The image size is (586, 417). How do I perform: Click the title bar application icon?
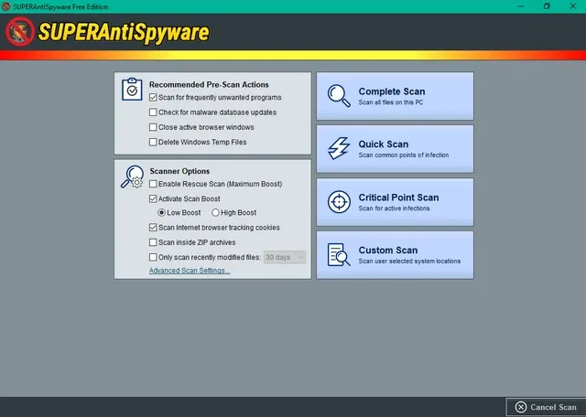(6, 6)
